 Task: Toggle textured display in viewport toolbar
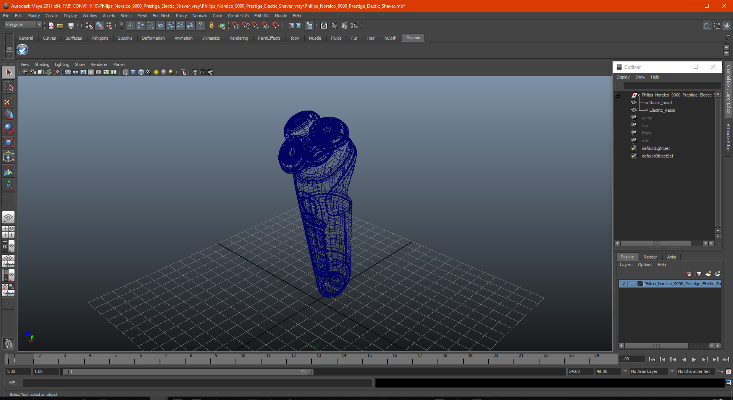tap(149, 72)
